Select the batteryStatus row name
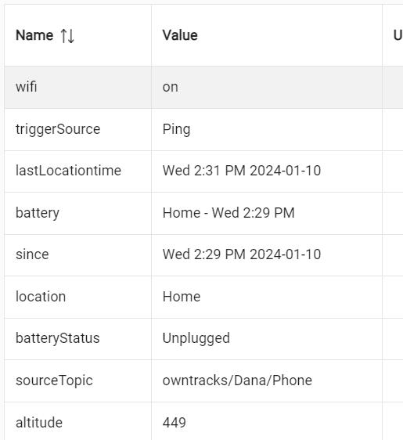The image size is (403, 440). point(58,338)
